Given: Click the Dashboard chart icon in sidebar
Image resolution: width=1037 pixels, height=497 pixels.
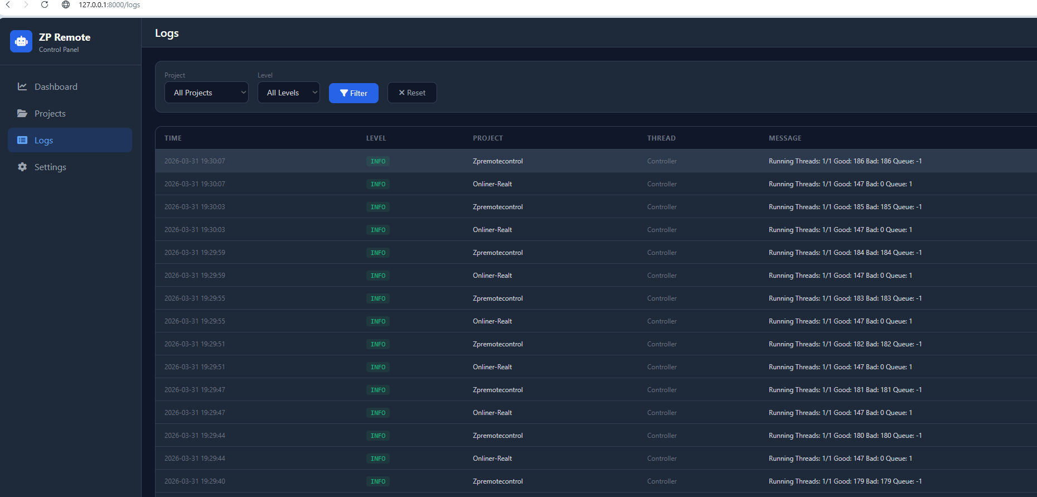Looking at the screenshot, I should [22, 86].
